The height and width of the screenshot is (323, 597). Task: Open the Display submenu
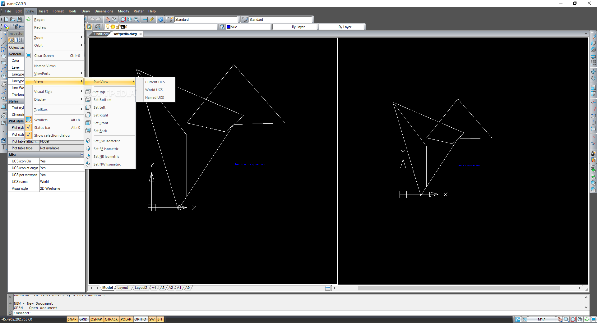[x=54, y=99]
